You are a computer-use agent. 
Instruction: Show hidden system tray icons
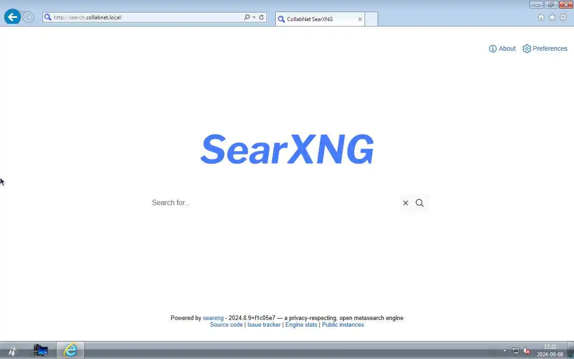[504, 350]
